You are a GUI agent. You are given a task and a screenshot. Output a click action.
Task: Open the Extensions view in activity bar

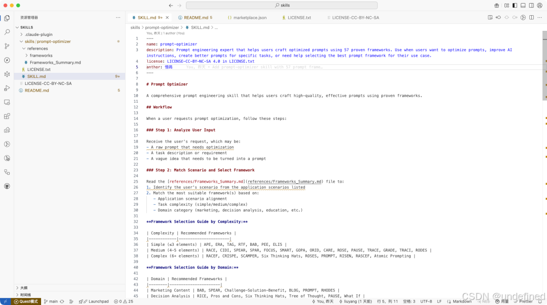click(x=7, y=116)
